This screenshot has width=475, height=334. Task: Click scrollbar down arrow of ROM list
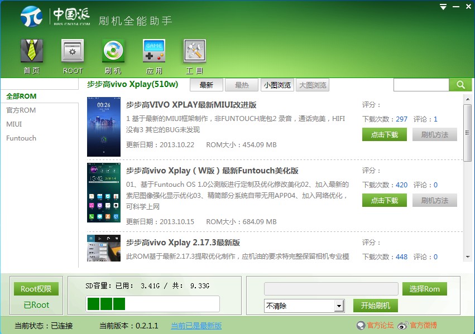(467, 257)
